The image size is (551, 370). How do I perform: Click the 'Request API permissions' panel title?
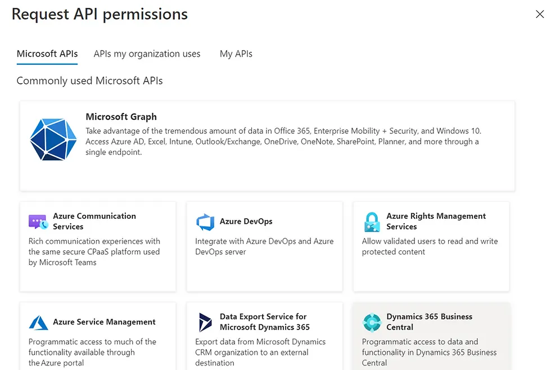(100, 15)
